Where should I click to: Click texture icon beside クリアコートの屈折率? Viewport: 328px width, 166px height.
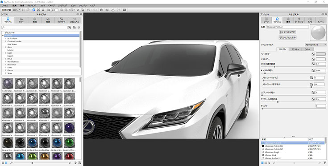tap(313, 99)
